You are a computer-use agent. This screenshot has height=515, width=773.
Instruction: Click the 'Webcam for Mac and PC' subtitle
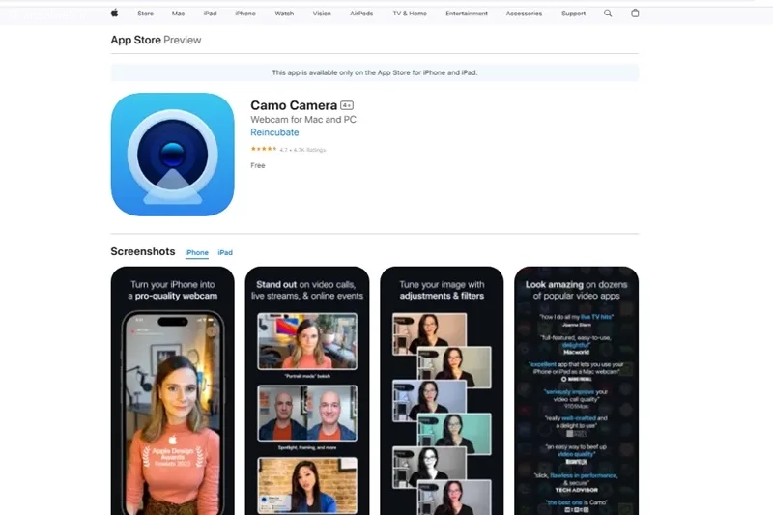303,119
